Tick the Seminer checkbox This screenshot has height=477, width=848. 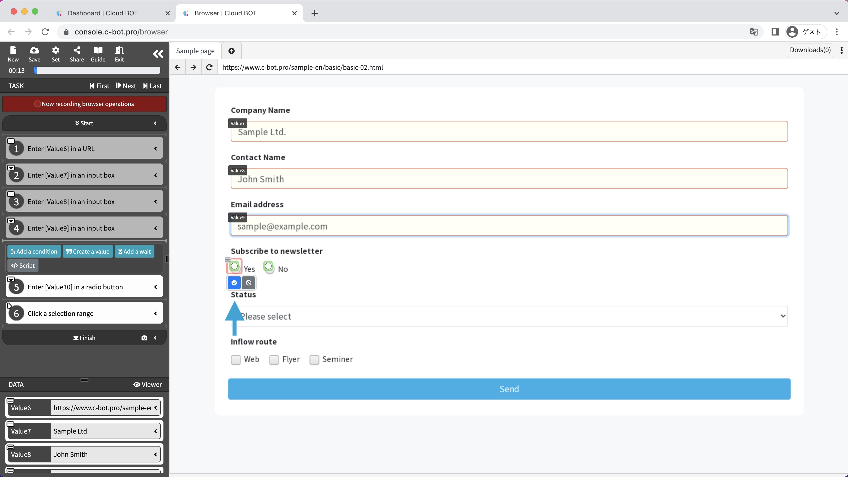coord(314,360)
